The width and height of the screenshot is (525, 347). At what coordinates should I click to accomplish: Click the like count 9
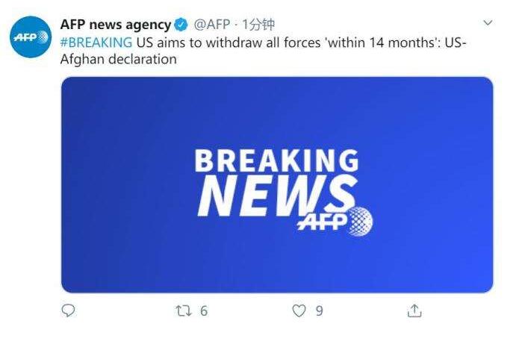320,311
